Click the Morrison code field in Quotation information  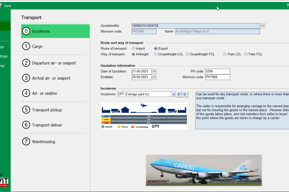coord(218,77)
